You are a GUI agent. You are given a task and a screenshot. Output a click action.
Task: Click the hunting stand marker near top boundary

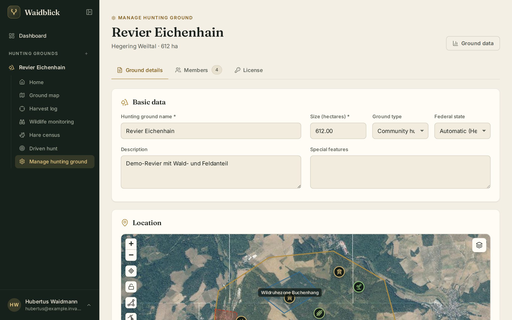339,272
